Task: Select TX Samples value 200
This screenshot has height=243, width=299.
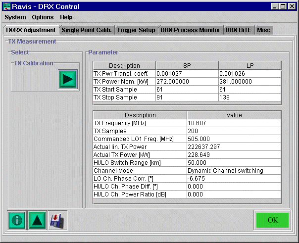Action: (x=234, y=131)
